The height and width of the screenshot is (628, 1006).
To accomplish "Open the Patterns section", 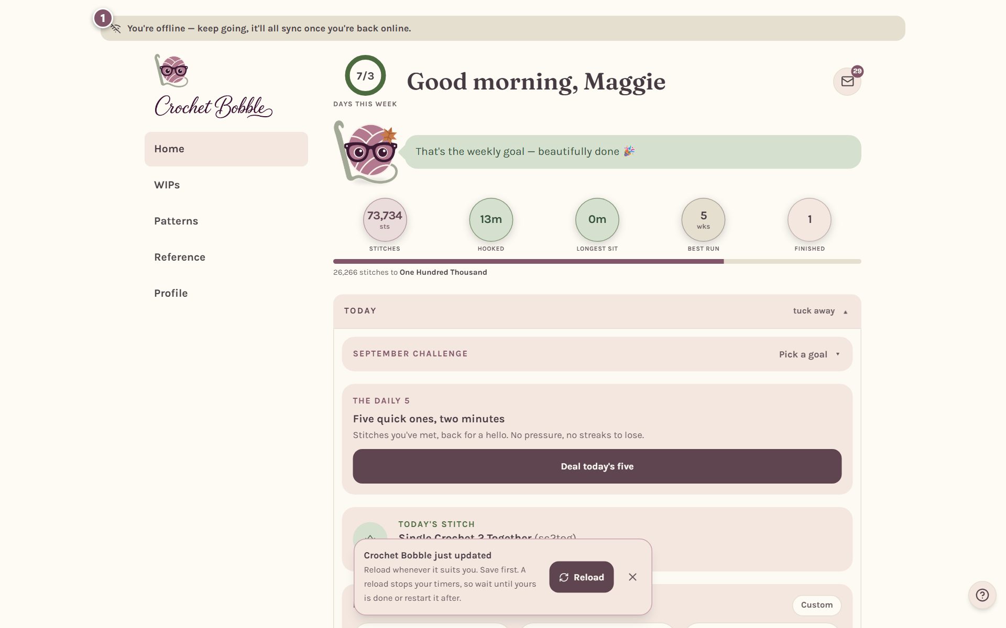I will 226,221.
